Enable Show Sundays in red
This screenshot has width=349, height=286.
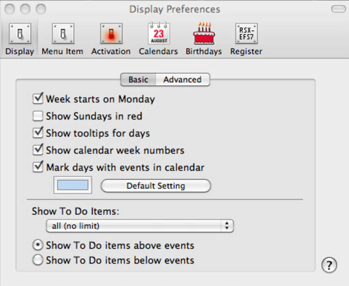tap(38, 116)
